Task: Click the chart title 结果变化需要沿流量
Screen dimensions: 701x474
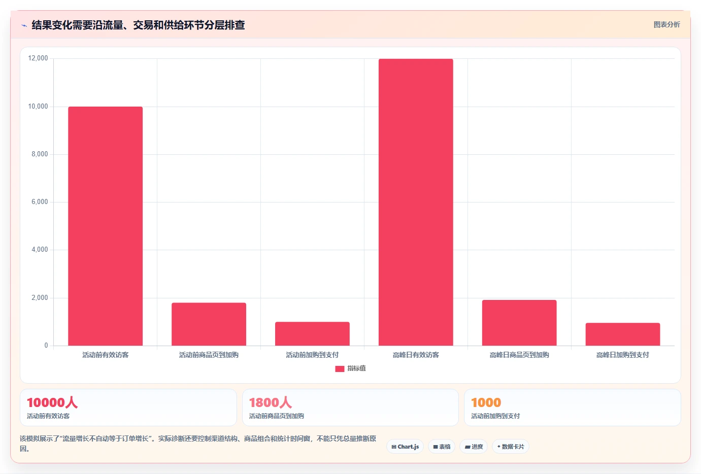Action: point(138,25)
